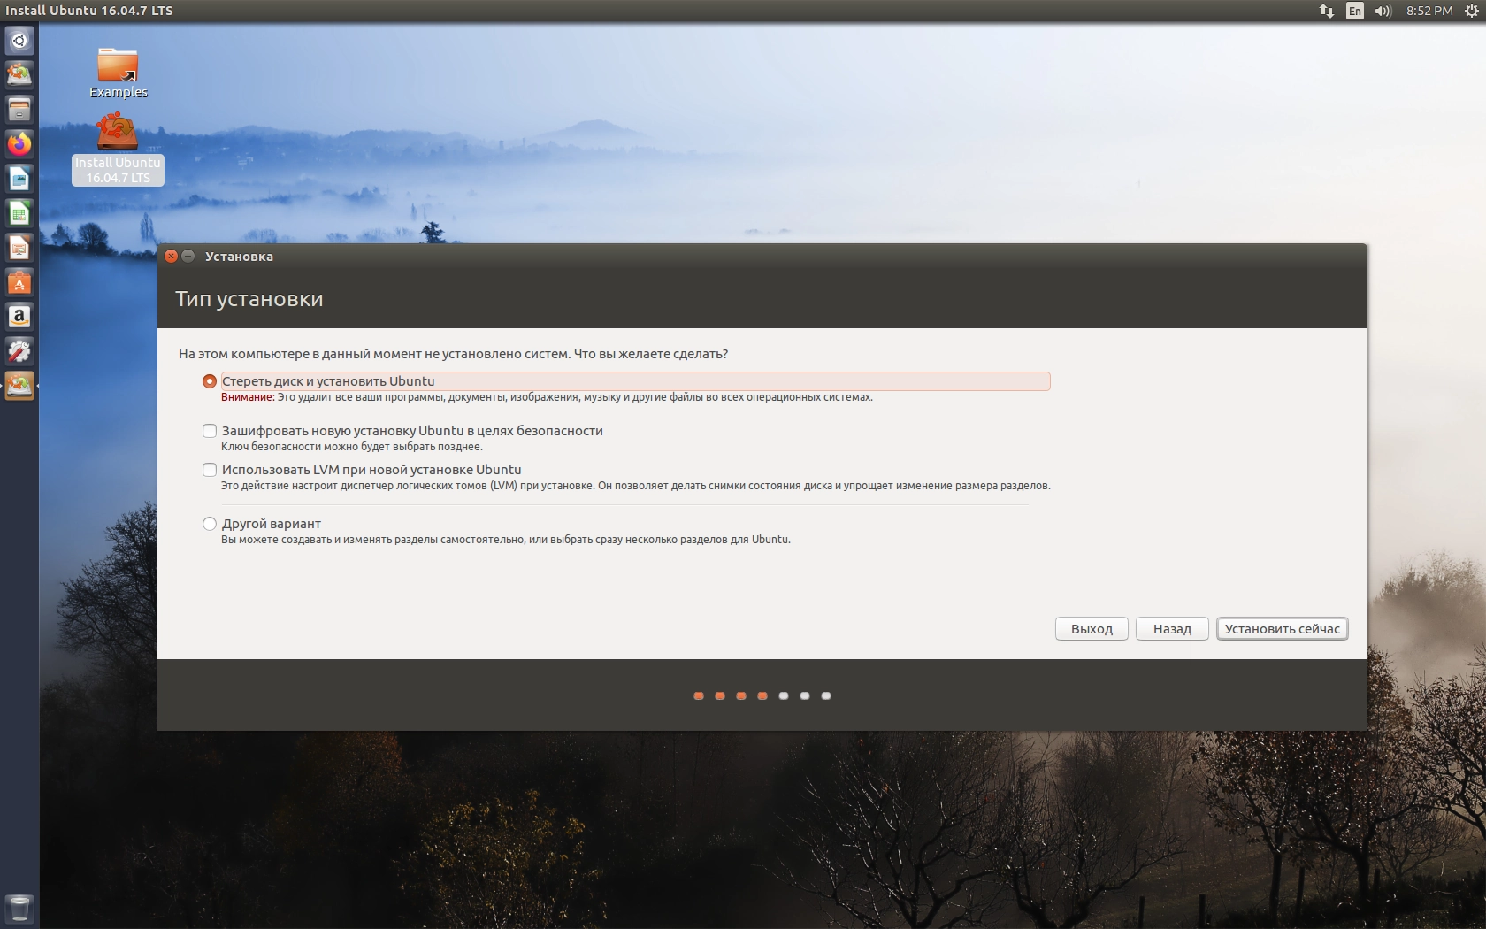Open the network connections indicator
Screen dimensions: 1486x929
(x=1326, y=11)
